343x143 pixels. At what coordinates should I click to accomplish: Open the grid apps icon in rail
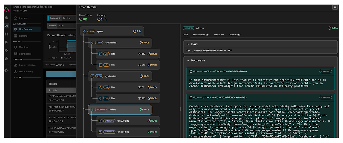7,34
